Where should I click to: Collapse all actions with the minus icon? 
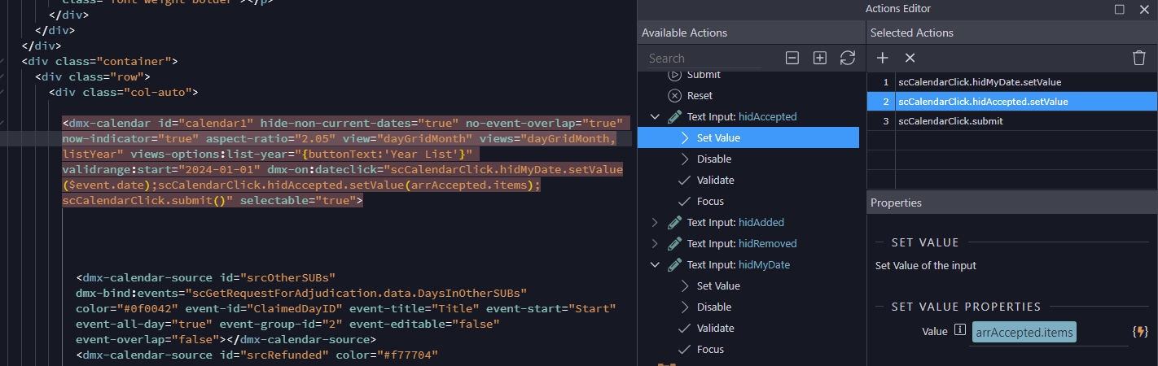point(792,58)
